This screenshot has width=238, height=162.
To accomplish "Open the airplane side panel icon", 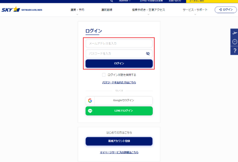I will 235,33.
